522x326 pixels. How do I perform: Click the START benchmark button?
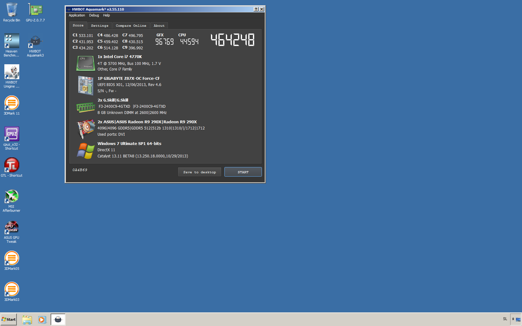tap(243, 172)
